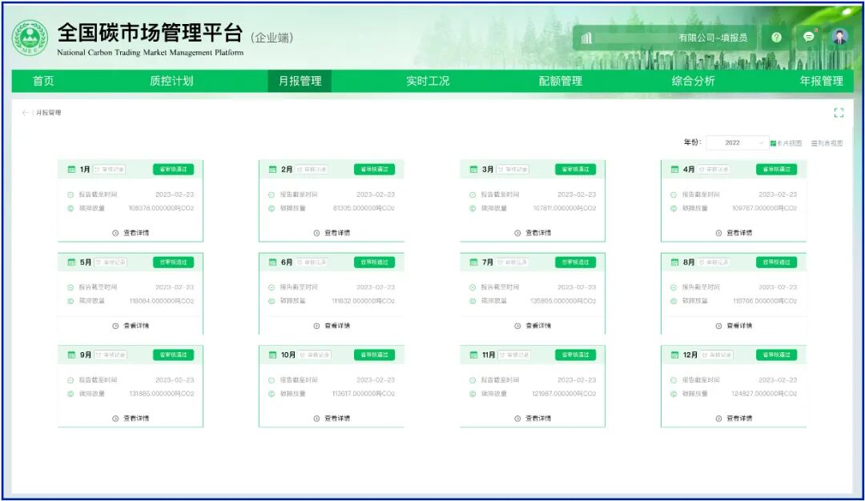Toggle the fullscreen icon in the content panel
Image resolution: width=865 pixels, height=501 pixels.
pyautogui.click(x=839, y=113)
